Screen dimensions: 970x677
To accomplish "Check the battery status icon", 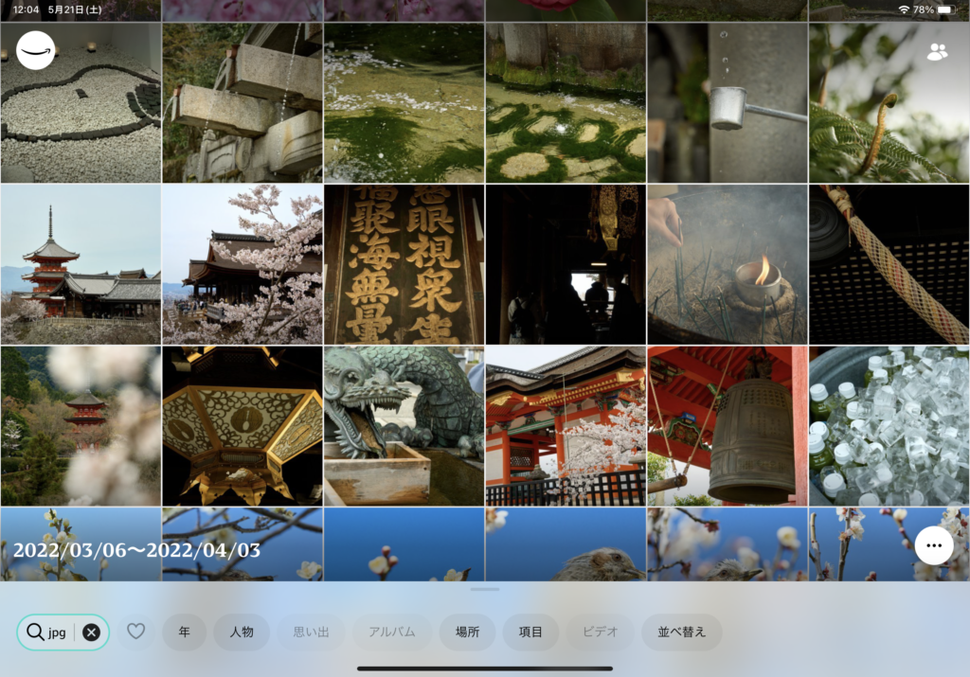I will (946, 9).
